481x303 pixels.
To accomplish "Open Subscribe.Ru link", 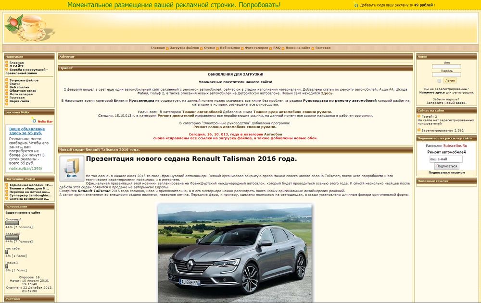I will (455, 146).
